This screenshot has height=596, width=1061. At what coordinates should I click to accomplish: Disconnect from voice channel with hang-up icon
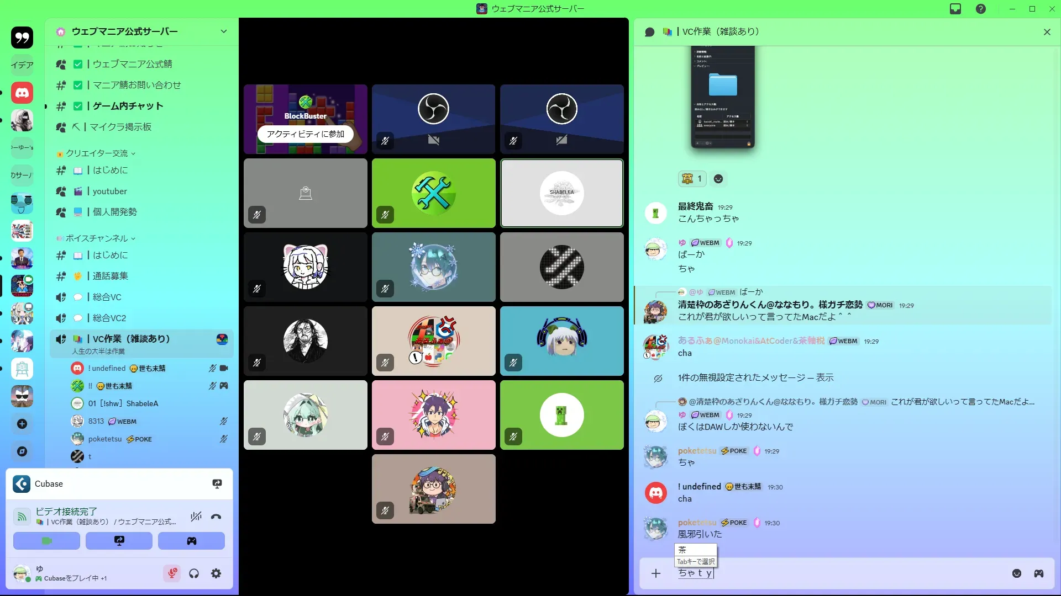click(216, 517)
